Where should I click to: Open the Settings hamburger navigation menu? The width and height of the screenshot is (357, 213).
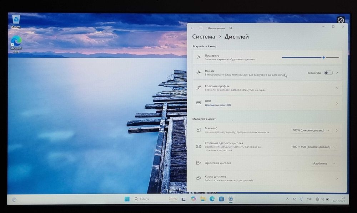point(201,28)
